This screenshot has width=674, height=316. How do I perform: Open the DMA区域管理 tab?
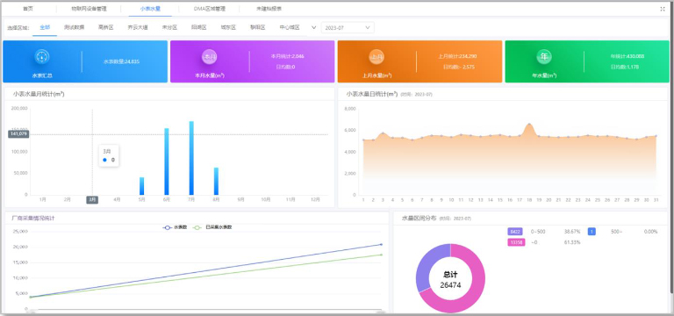pyautogui.click(x=210, y=9)
